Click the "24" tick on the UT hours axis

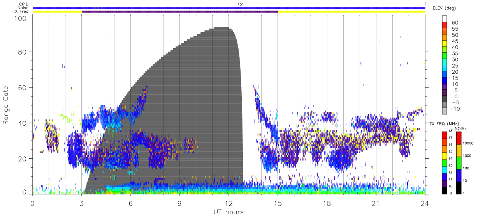pyautogui.click(x=425, y=203)
